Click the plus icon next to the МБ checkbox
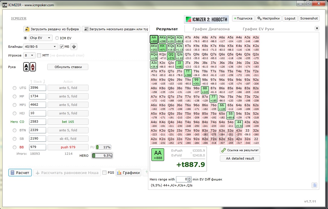This screenshot has height=209, width=328. point(74,47)
